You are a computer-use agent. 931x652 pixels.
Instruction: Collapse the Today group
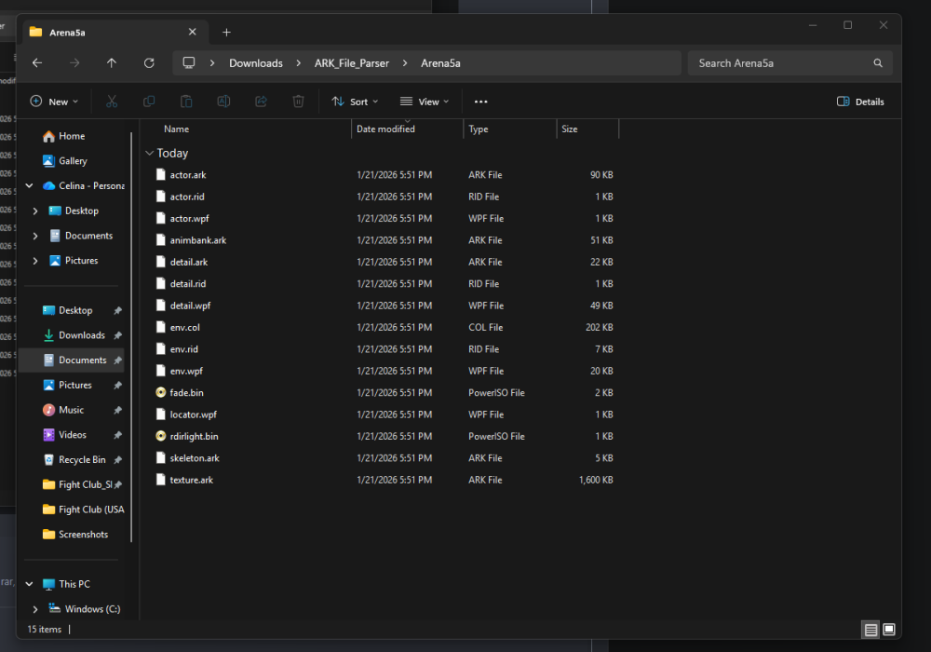[149, 153]
